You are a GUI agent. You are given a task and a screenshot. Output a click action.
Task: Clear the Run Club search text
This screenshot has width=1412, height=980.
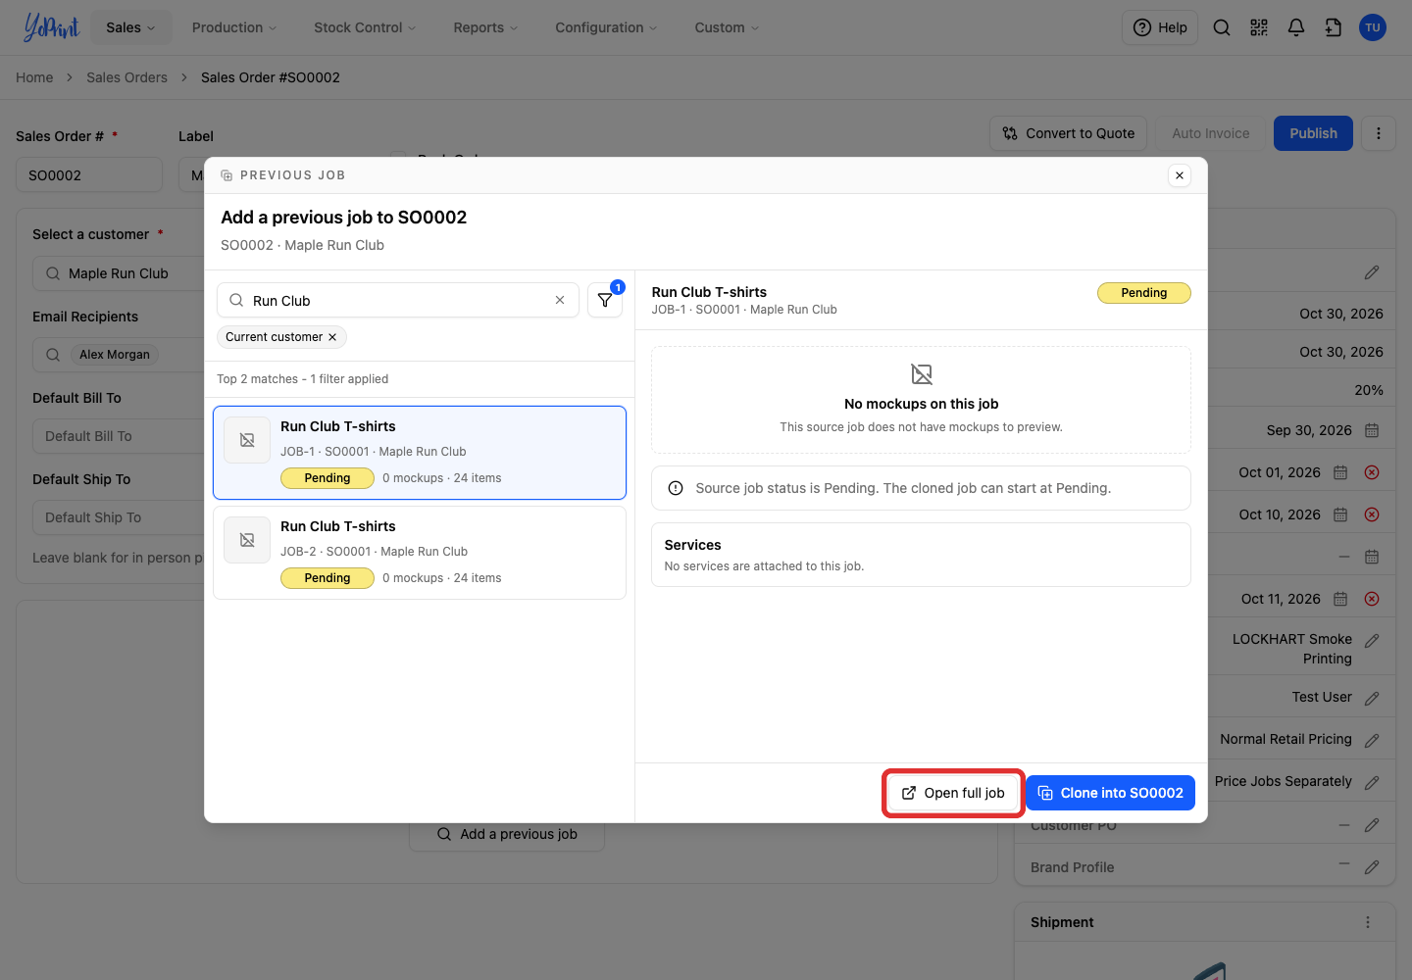pos(560,300)
